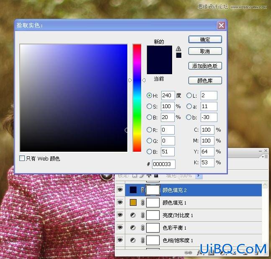271x259 pixels.
Task: Close the 拾取实色 color picker dialog
Action: 221,26
